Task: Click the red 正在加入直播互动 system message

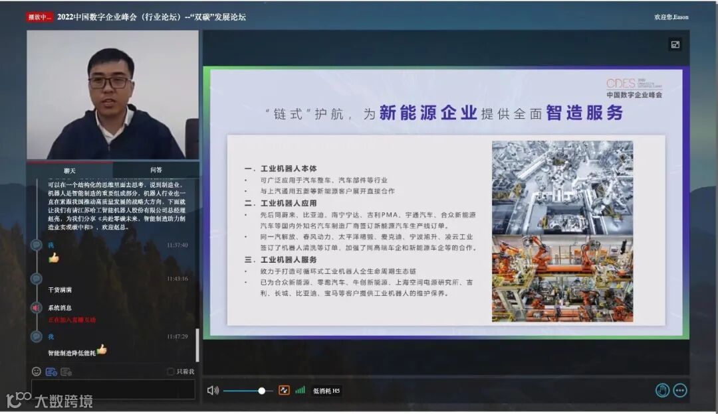Action: pyautogui.click(x=72, y=320)
